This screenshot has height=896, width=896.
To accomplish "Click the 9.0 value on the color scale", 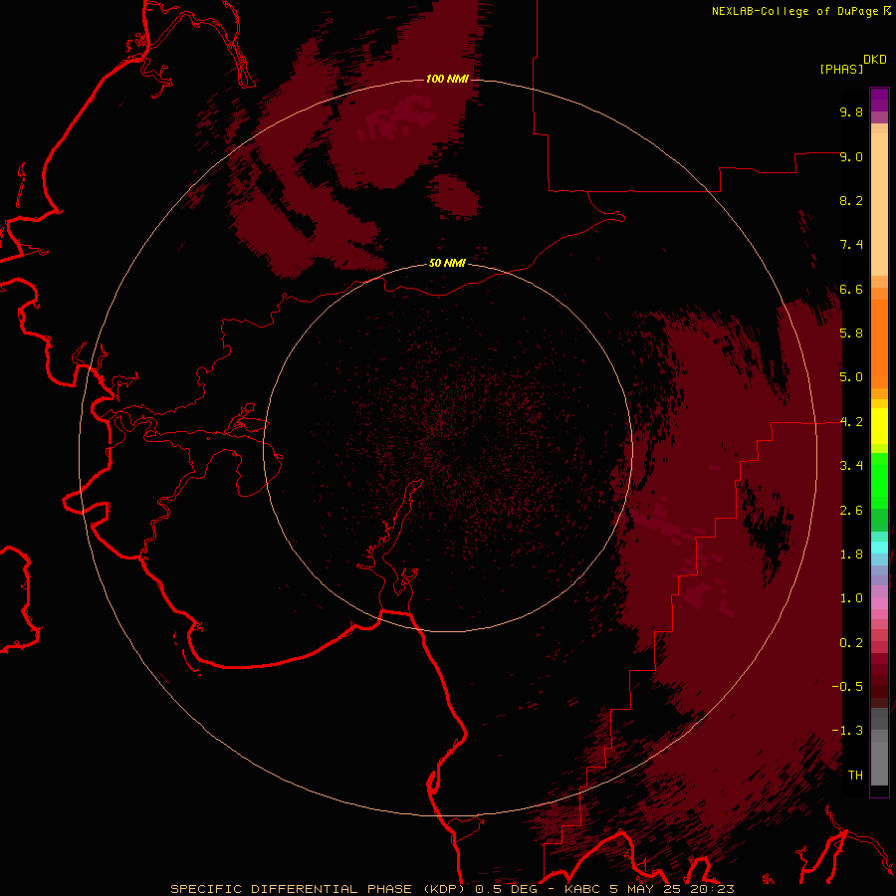I will pyautogui.click(x=851, y=156).
